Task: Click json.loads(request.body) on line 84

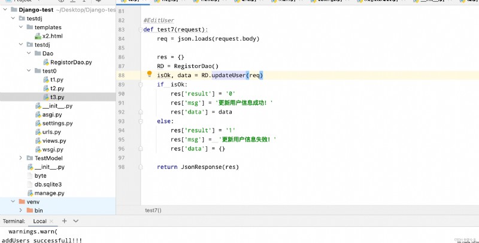Action: coord(219,39)
